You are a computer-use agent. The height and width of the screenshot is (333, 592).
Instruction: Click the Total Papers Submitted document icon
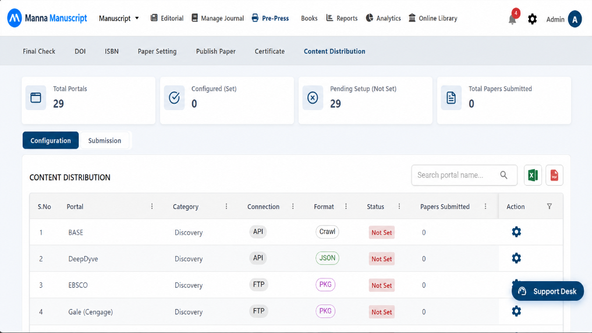451,98
